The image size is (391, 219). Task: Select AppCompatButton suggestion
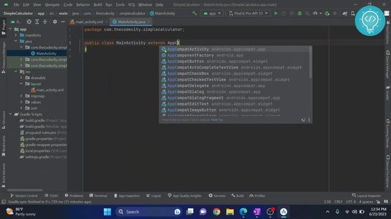point(235,61)
